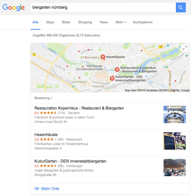Open the Shopping results tab
The image size is (191, 196).
click(x=85, y=22)
